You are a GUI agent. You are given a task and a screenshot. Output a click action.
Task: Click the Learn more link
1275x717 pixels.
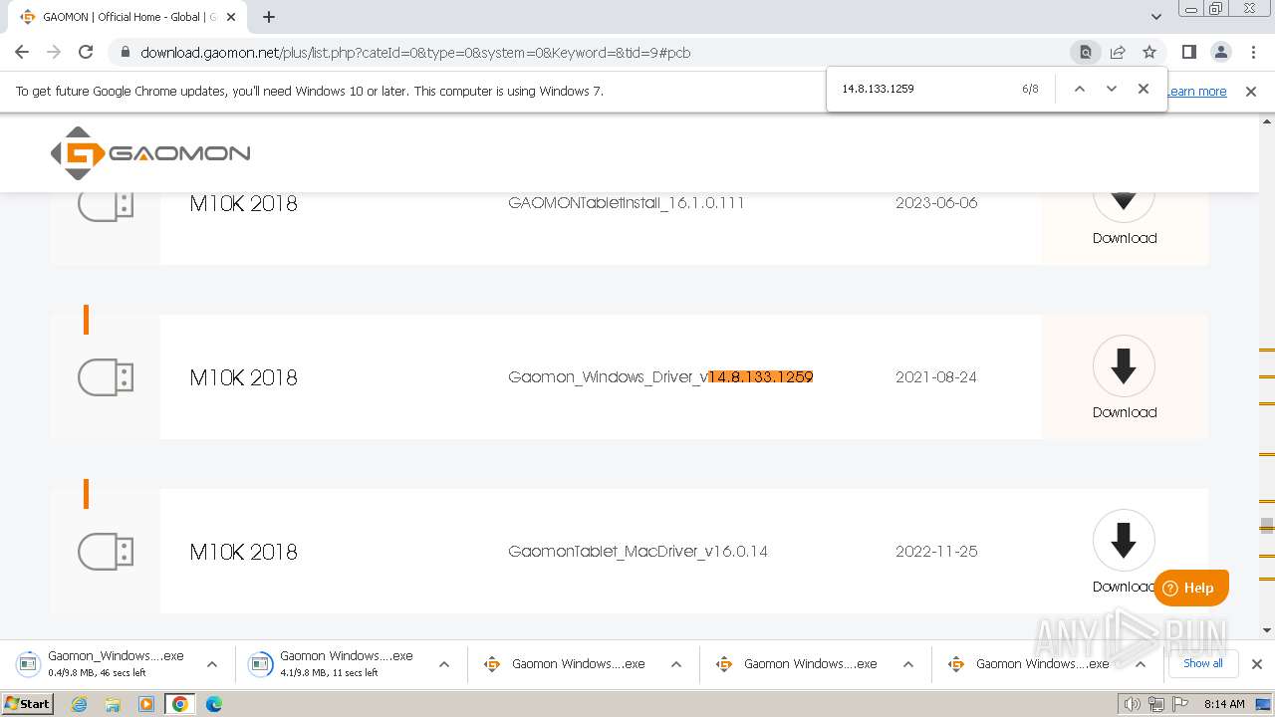[x=1196, y=92]
